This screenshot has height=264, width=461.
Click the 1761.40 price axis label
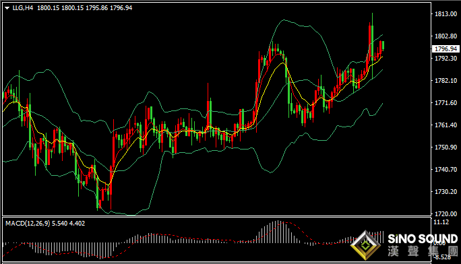445,125
